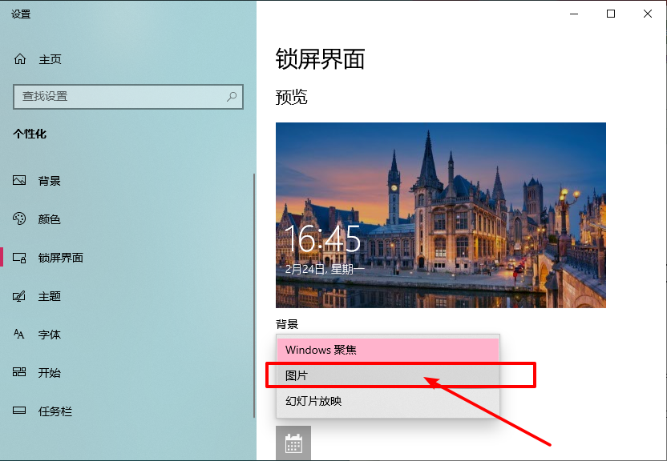The width and height of the screenshot is (667, 461).
Task: Click the palette icon next to 颜色
Action: [20, 219]
